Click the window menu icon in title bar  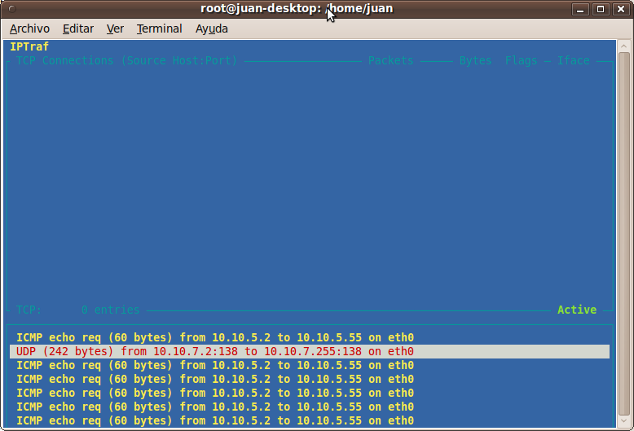click(x=12, y=8)
